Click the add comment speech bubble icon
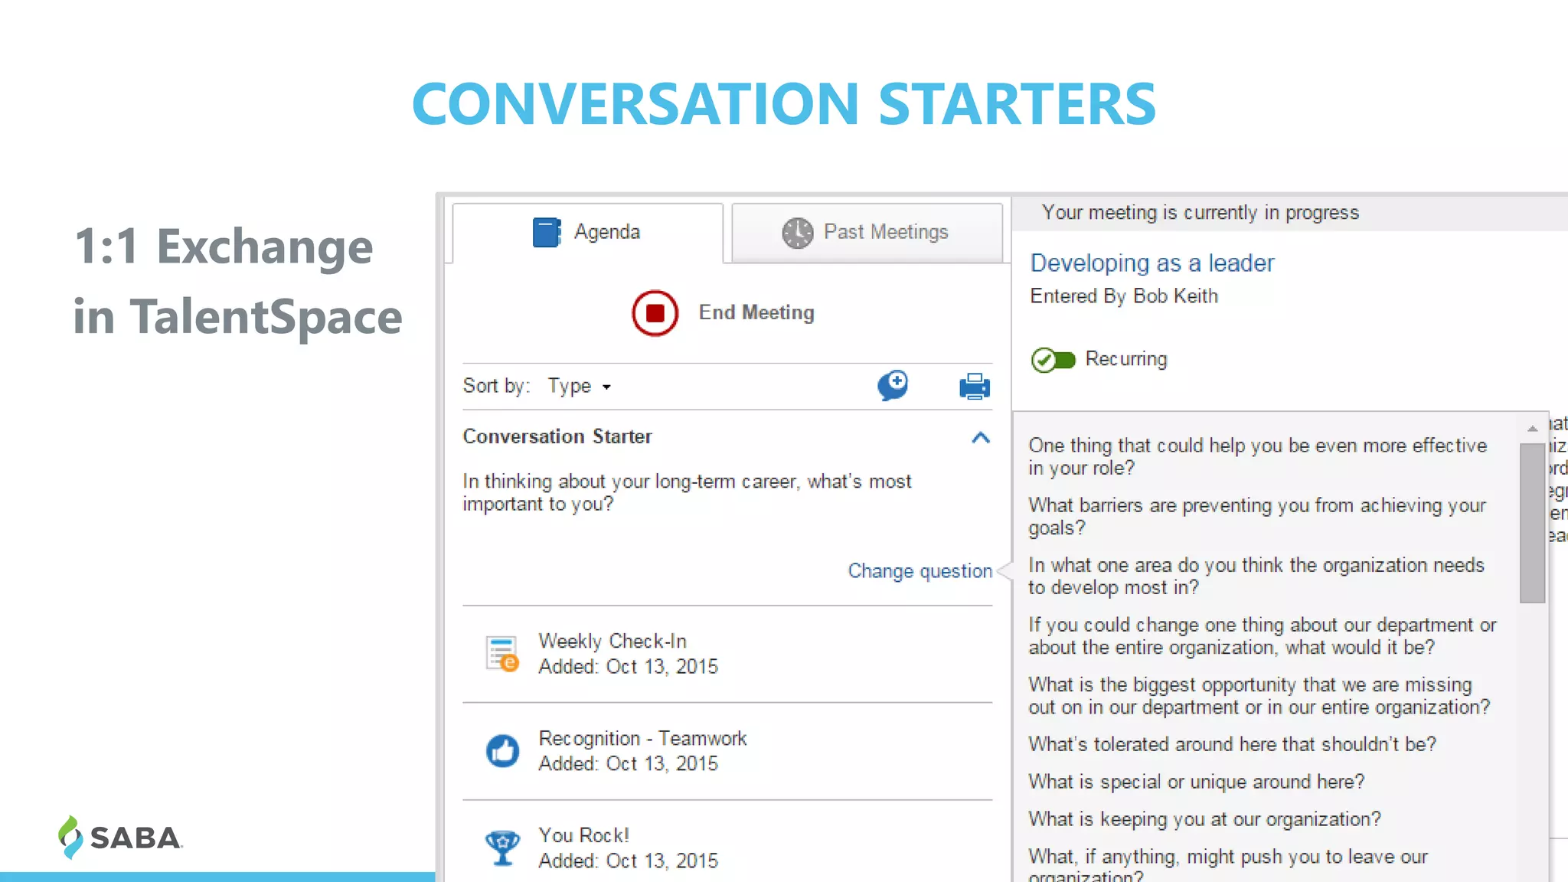 [x=893, y=385]
